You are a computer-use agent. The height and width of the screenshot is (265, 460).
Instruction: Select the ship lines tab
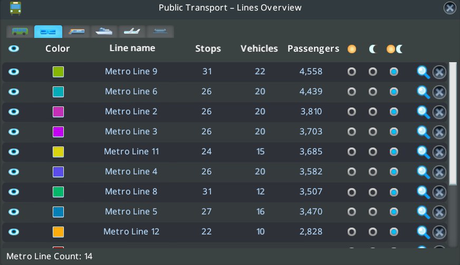click(104, 32)
